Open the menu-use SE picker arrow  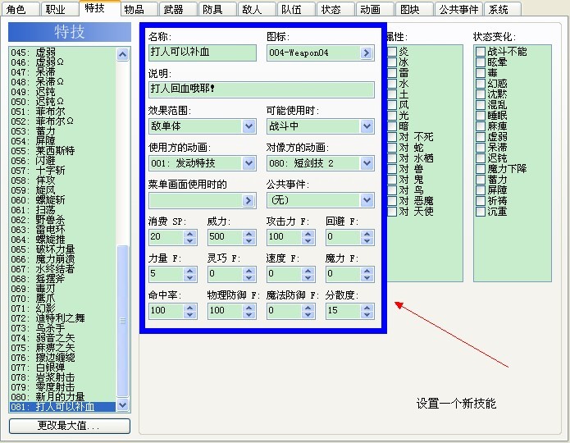click(249, 200)
